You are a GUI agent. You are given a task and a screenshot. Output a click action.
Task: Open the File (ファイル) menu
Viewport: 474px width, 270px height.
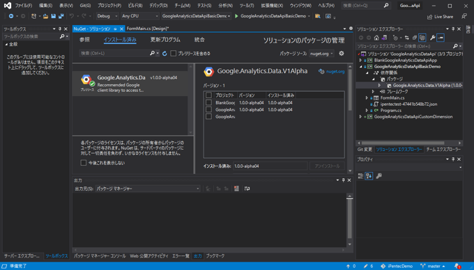[x=24, y=6]
